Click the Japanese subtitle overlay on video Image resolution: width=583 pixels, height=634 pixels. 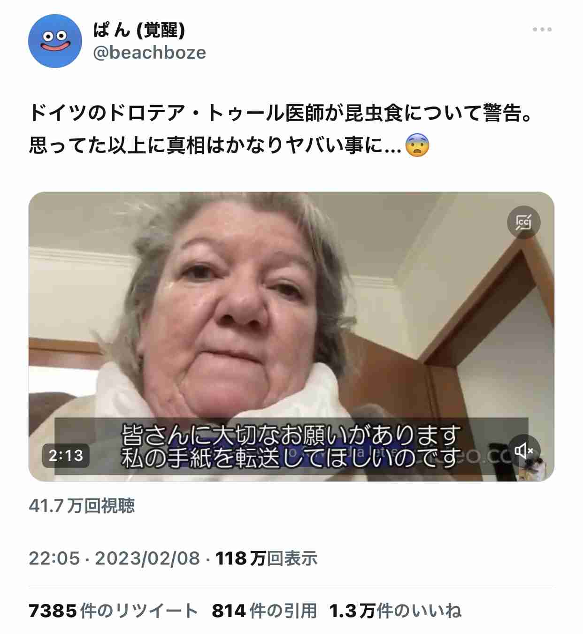(x=291, y=446)
